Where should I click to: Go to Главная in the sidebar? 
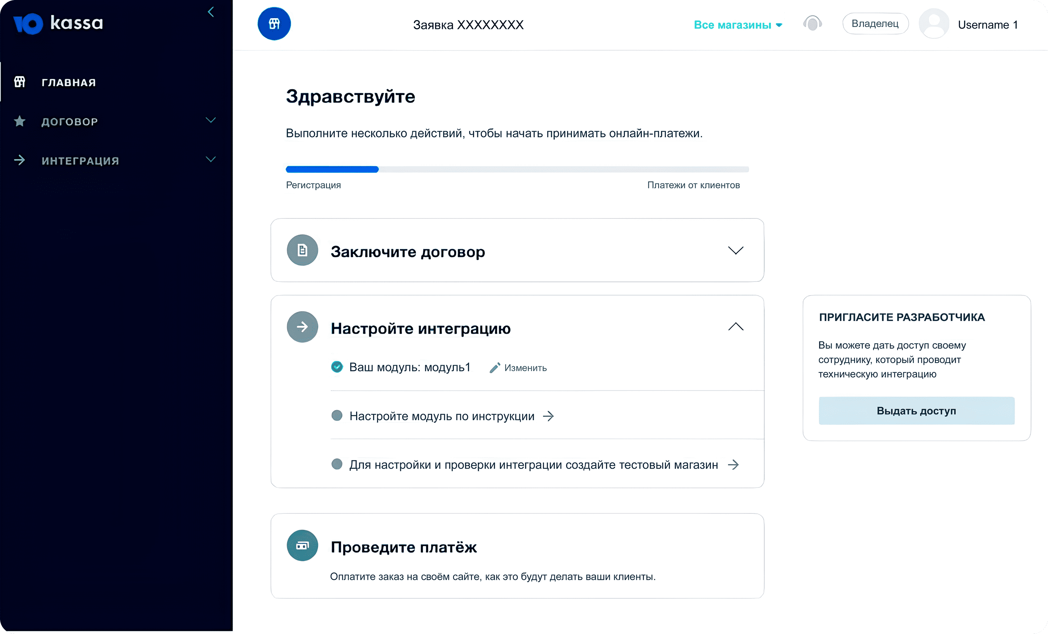coord(68,82)
